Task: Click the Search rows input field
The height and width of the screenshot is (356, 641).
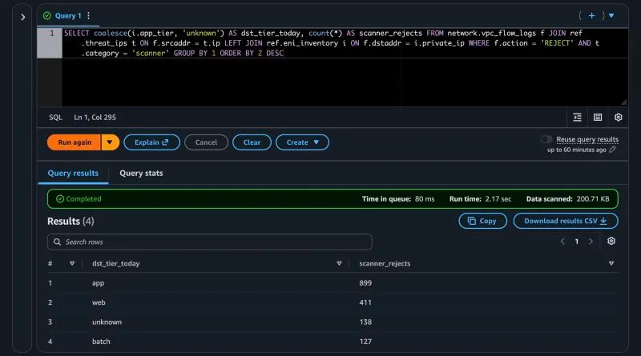Action: coord(210,242)
